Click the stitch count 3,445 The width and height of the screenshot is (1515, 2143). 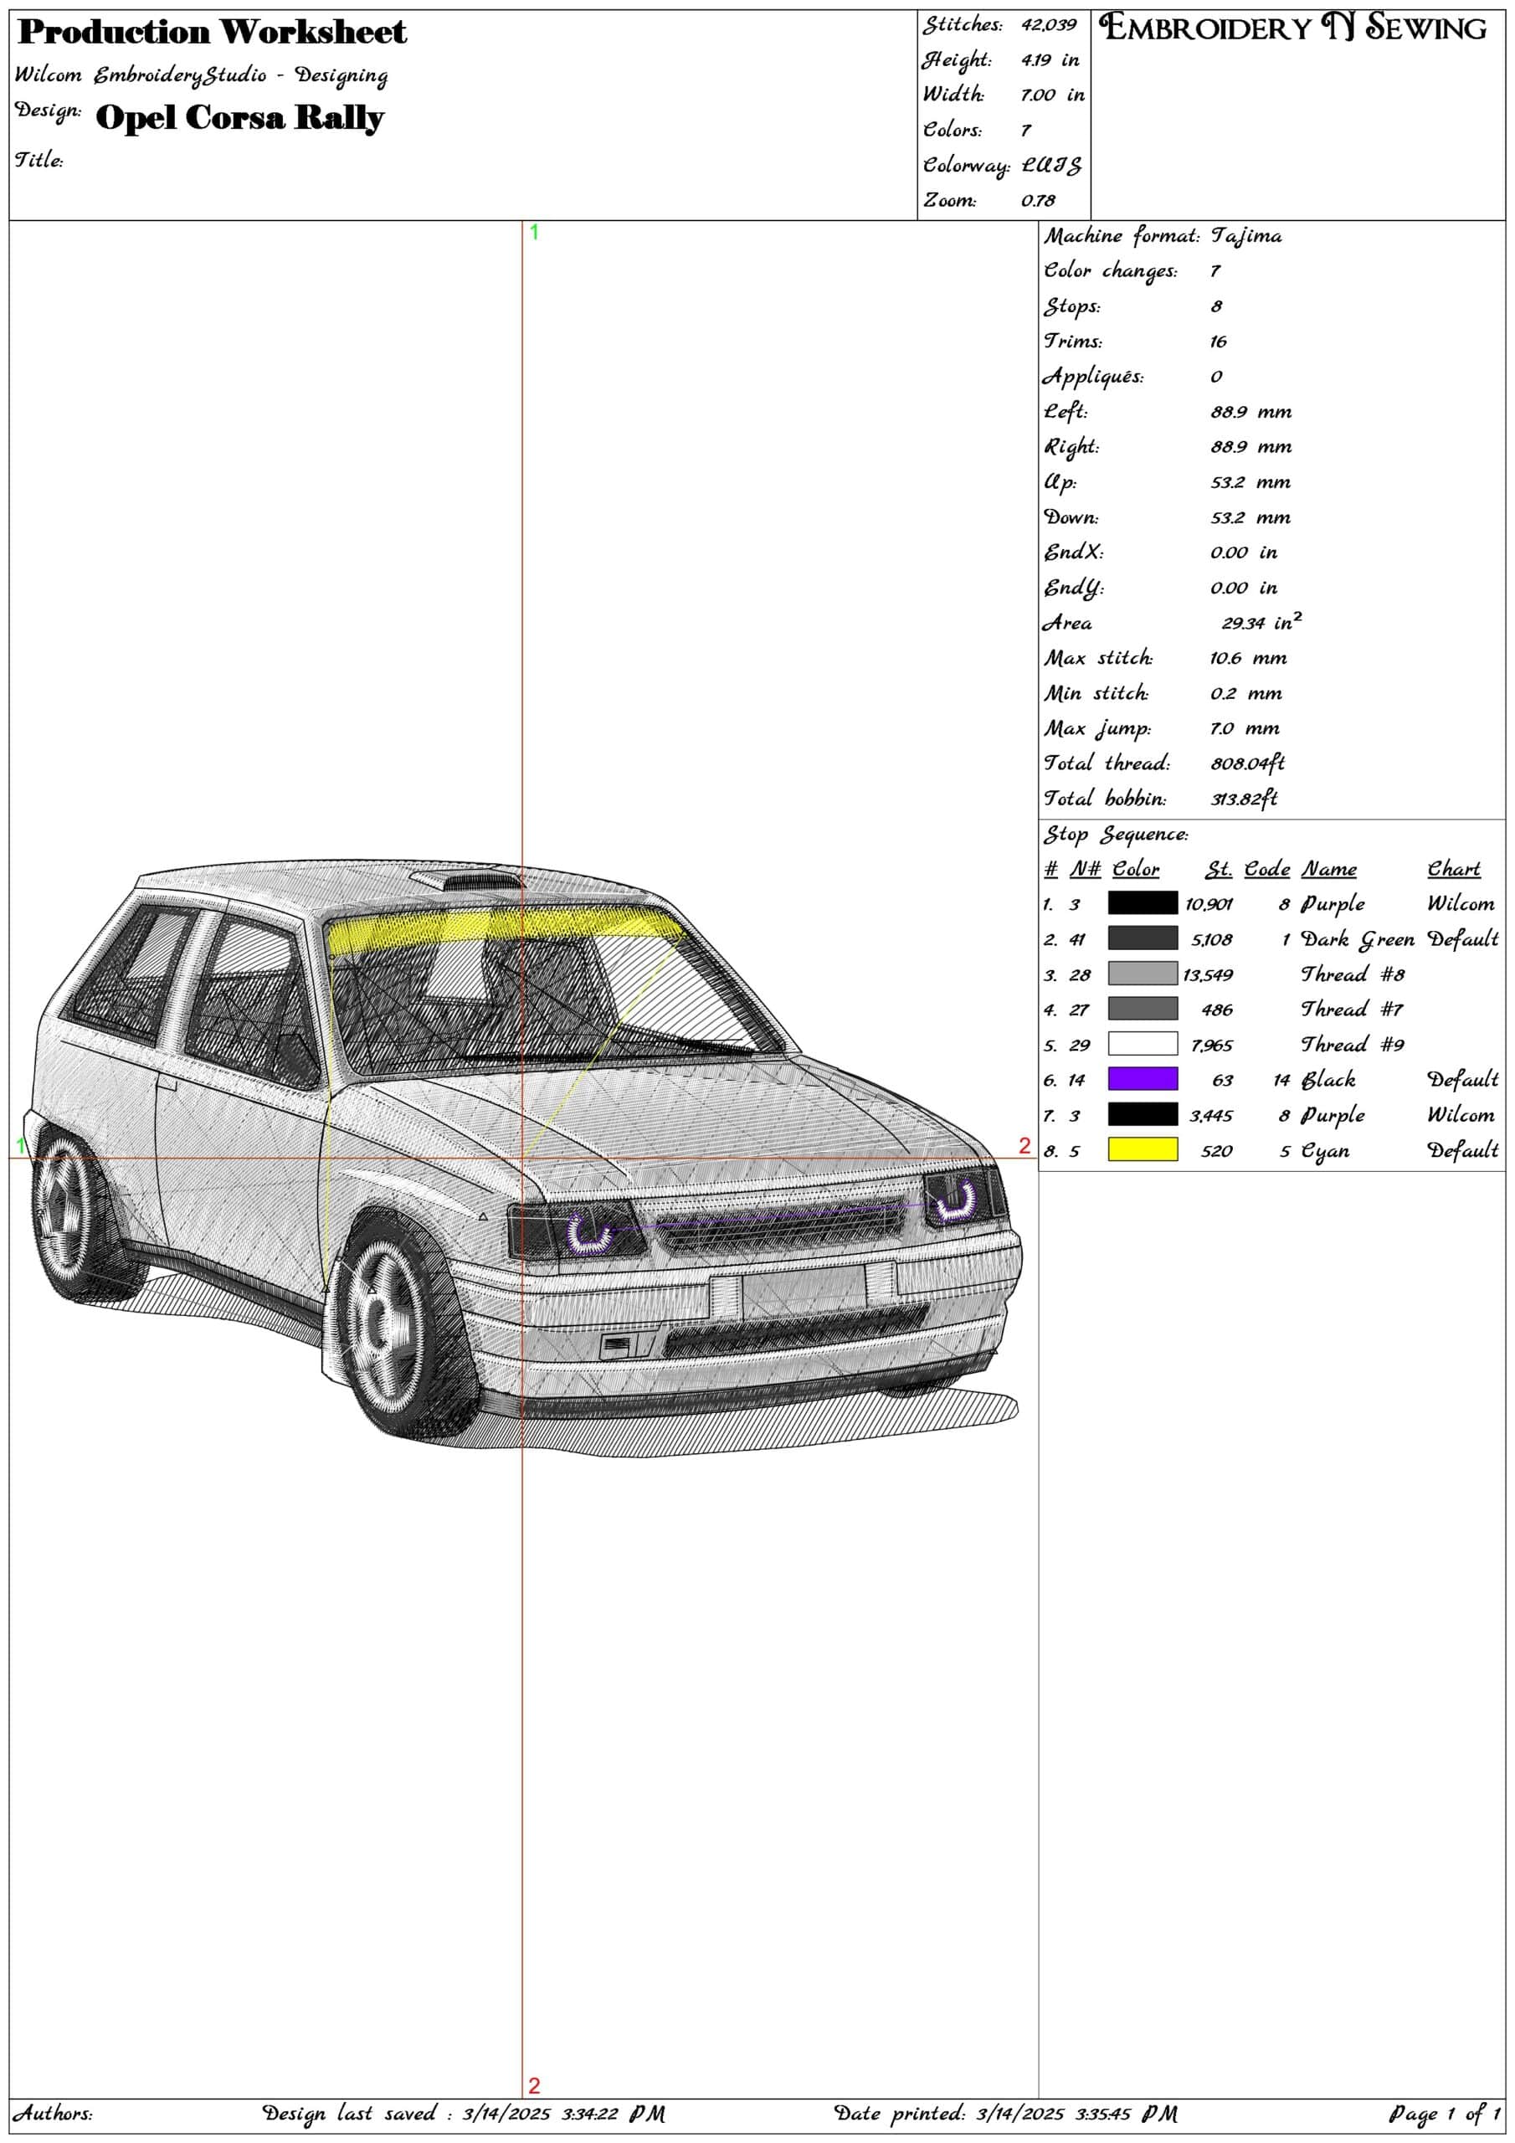click(1210, 1117)
